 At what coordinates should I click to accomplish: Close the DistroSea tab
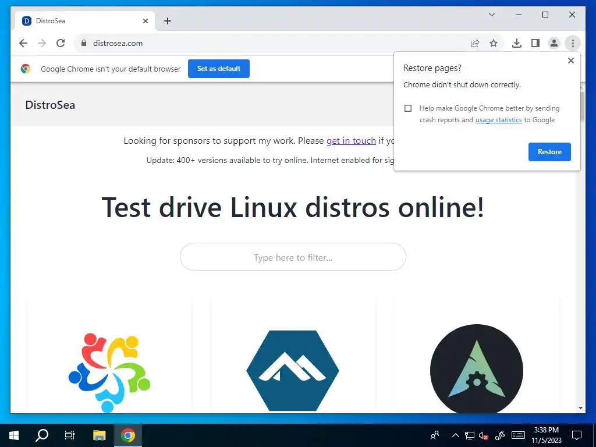[145, 21]
